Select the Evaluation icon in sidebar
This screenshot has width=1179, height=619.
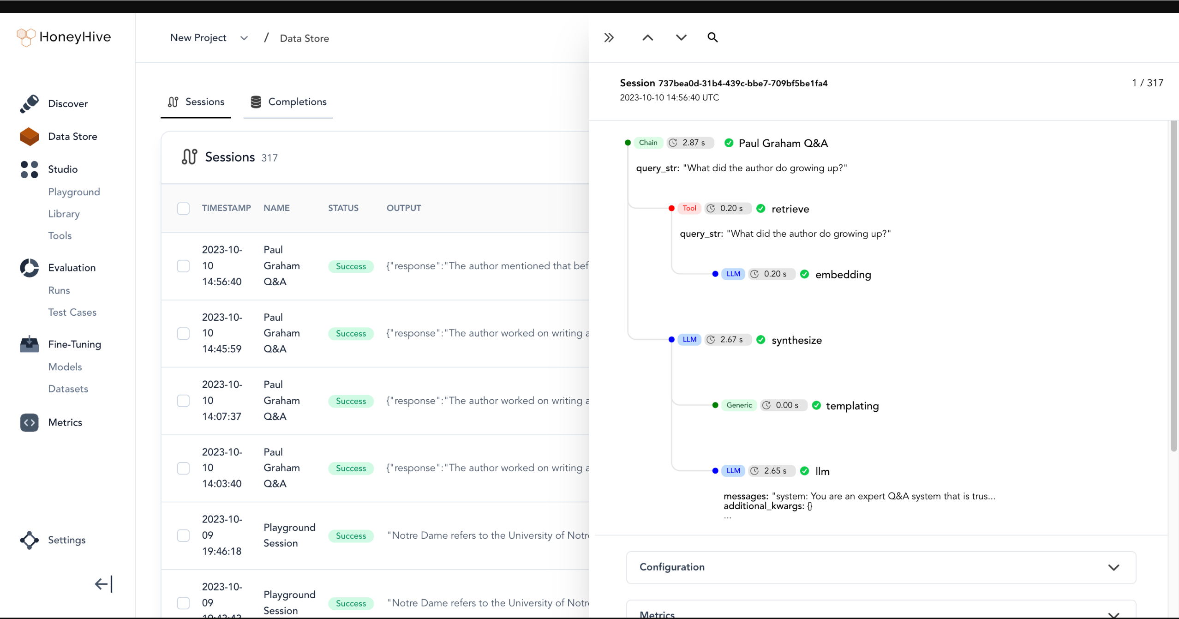29,267
